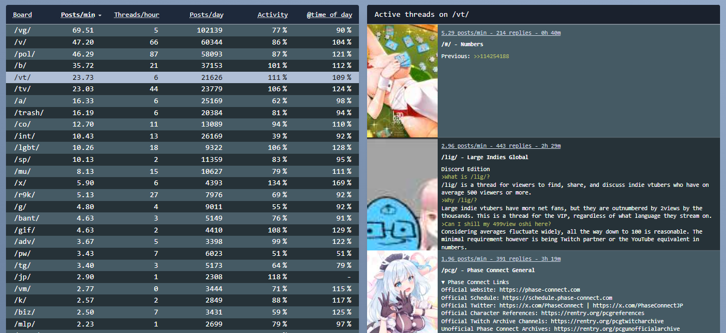726x333 pixels.
Task: Select the /pw/ board row
Action: coord(182,254)
